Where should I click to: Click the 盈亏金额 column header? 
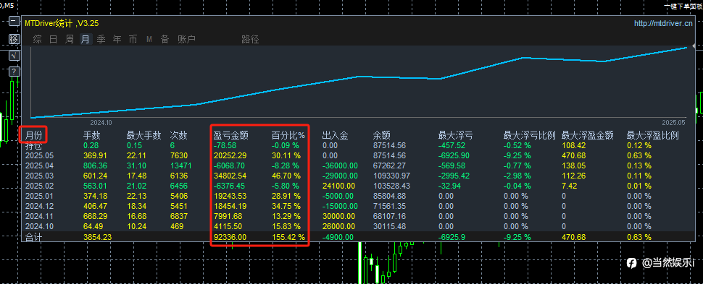[231, 135]
